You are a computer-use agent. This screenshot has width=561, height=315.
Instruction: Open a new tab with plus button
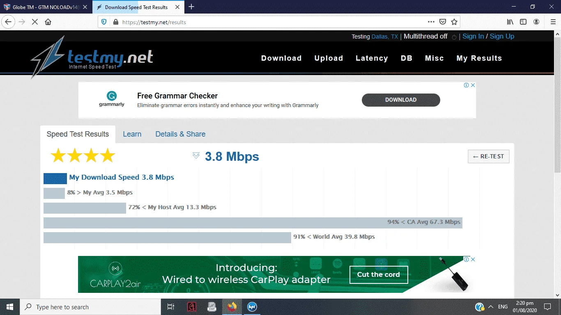pyautogui.click(x=191, y=7)
